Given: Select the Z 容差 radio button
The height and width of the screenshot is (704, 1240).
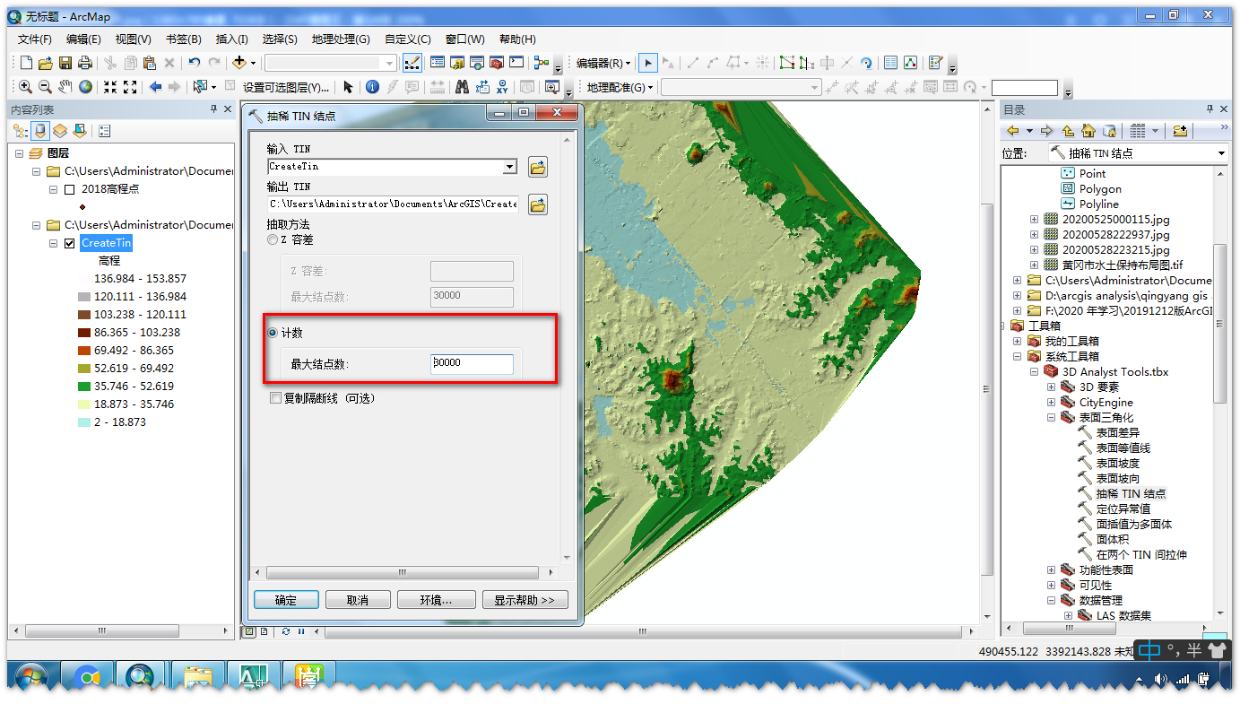Looking at the screenshot, I should (272, 239).
